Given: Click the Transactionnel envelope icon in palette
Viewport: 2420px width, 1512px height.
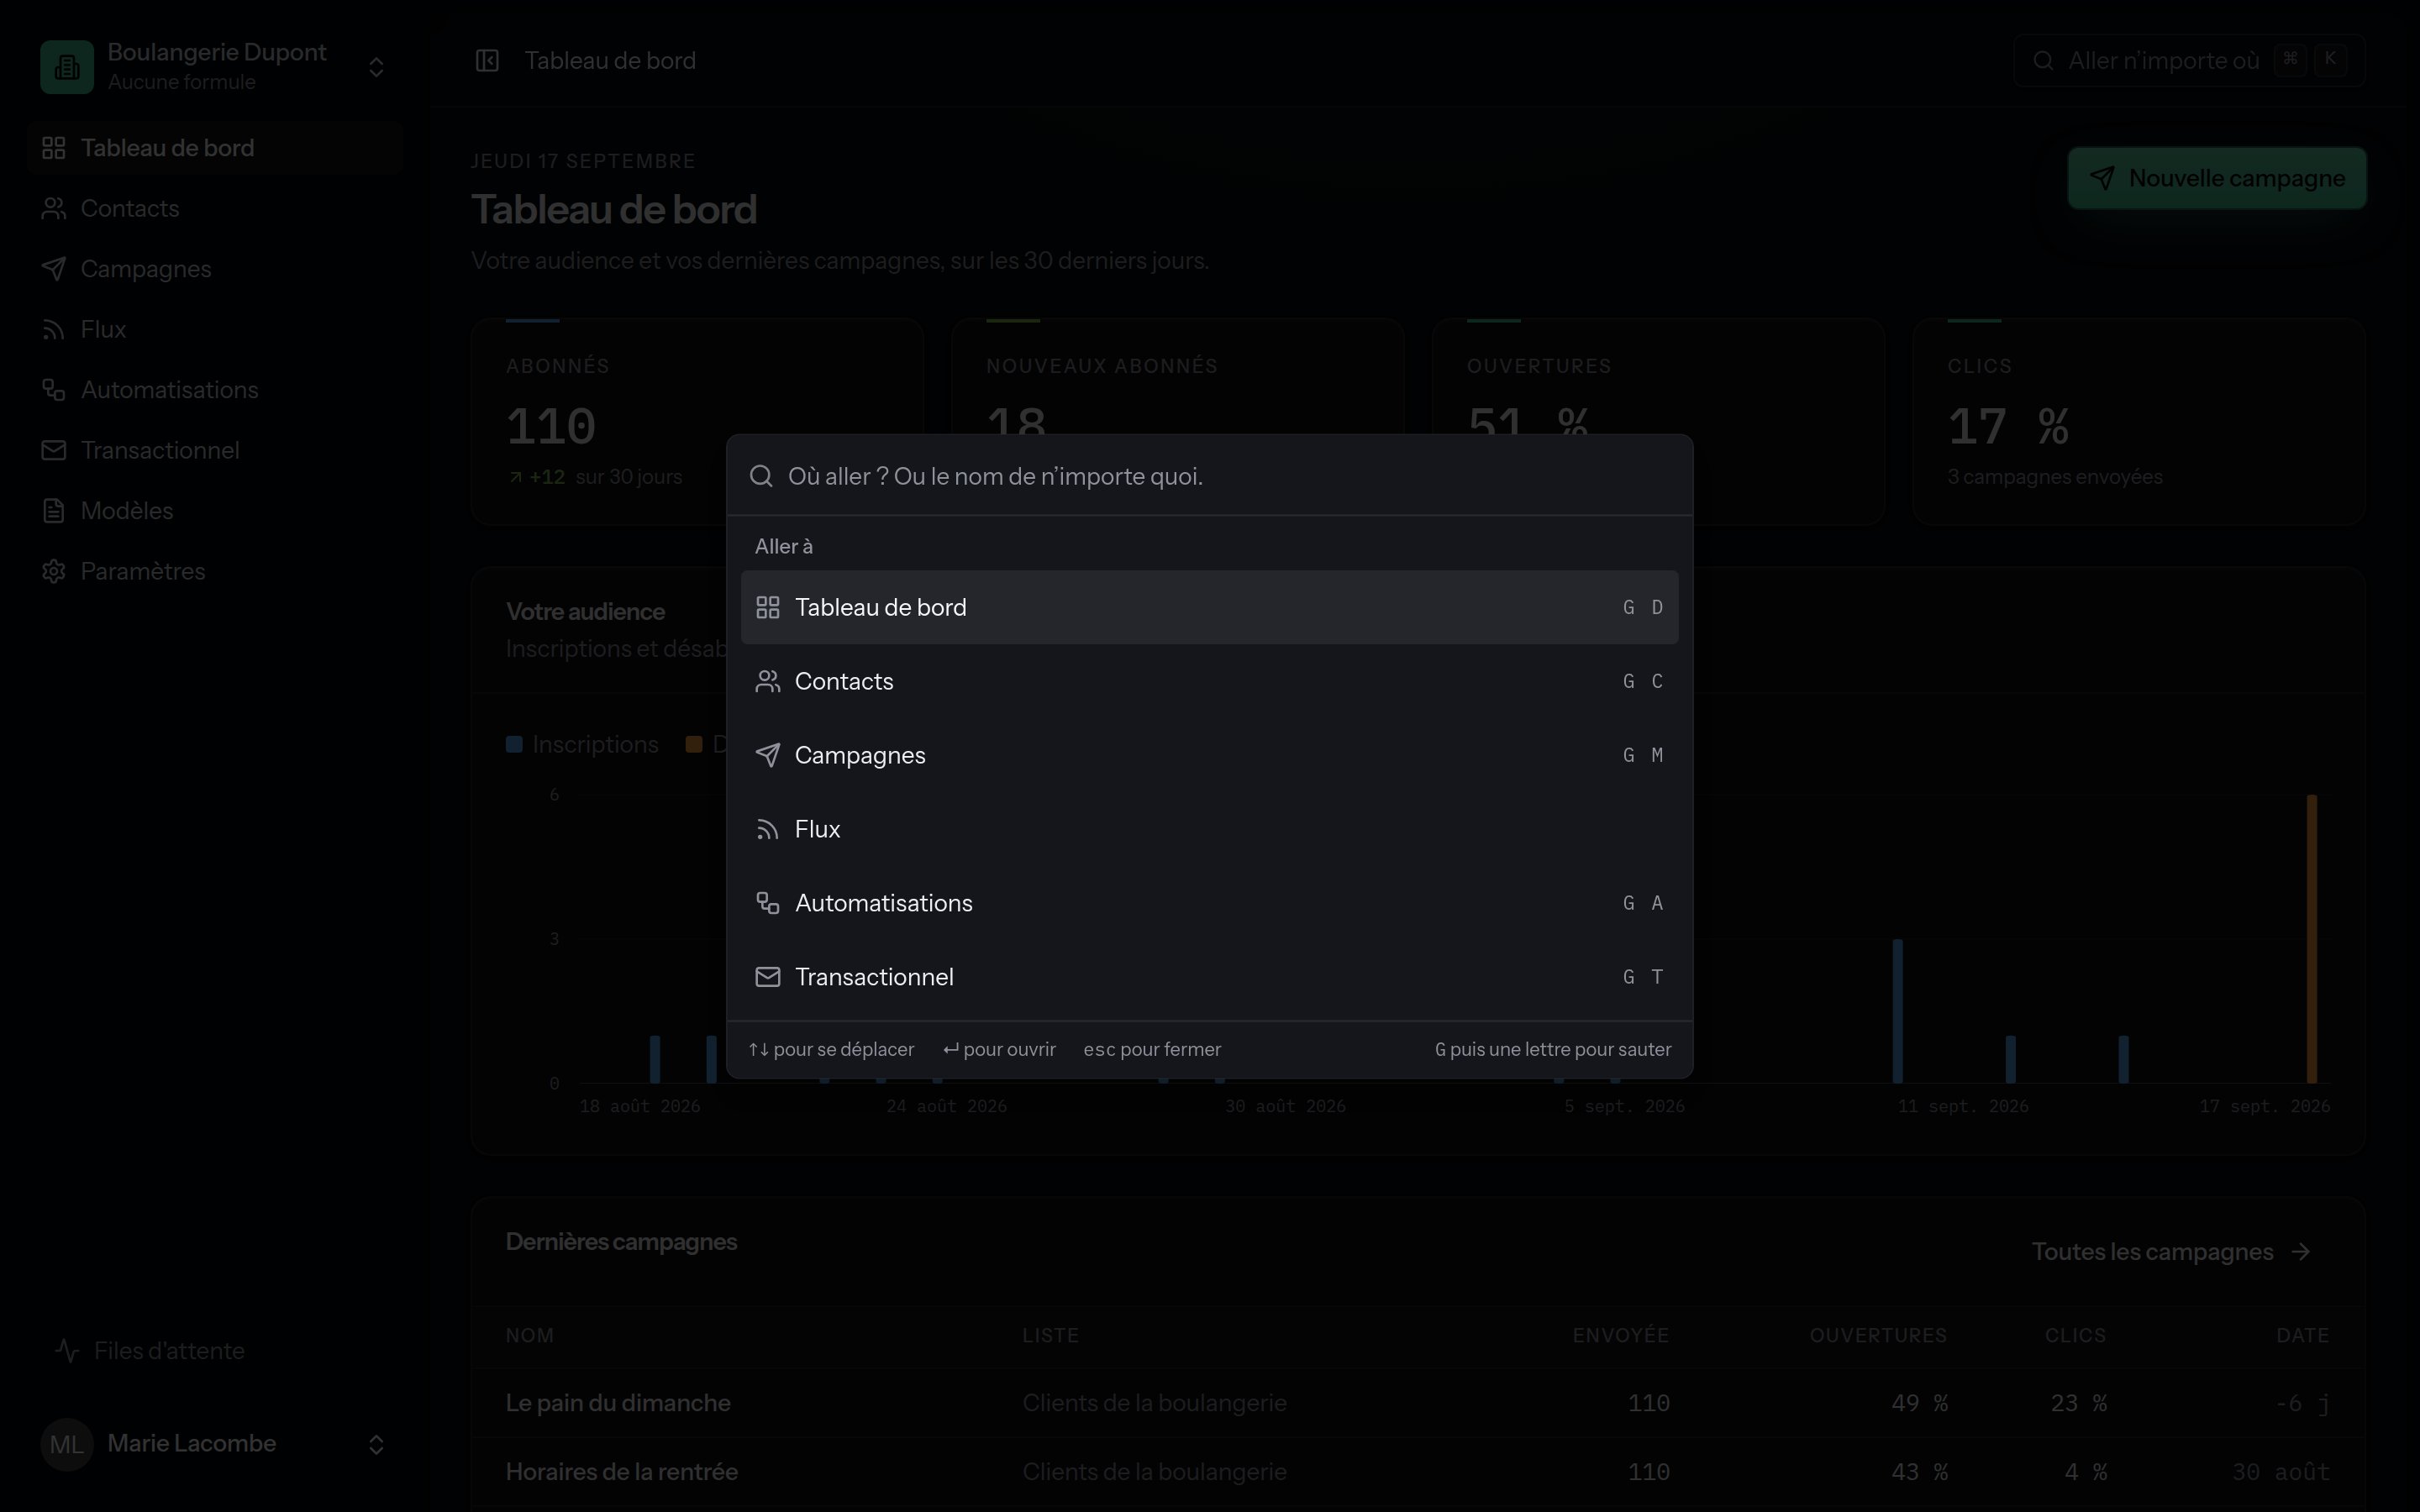Looking at the screenshot, I should [x=768, y=977].
